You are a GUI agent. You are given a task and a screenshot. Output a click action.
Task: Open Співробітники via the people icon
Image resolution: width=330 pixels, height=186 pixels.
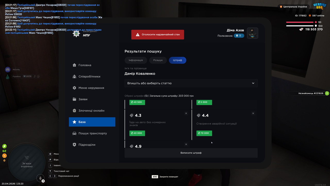[75, 76]
